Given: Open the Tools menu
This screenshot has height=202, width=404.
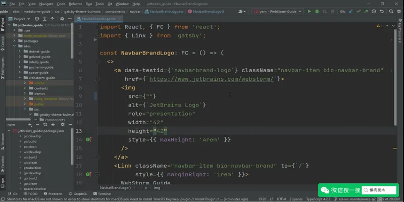Looking at the screenshot, I should [x=99, y=4].
